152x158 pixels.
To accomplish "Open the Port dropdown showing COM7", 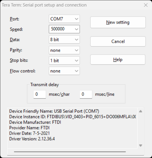I will coord(64,19).
